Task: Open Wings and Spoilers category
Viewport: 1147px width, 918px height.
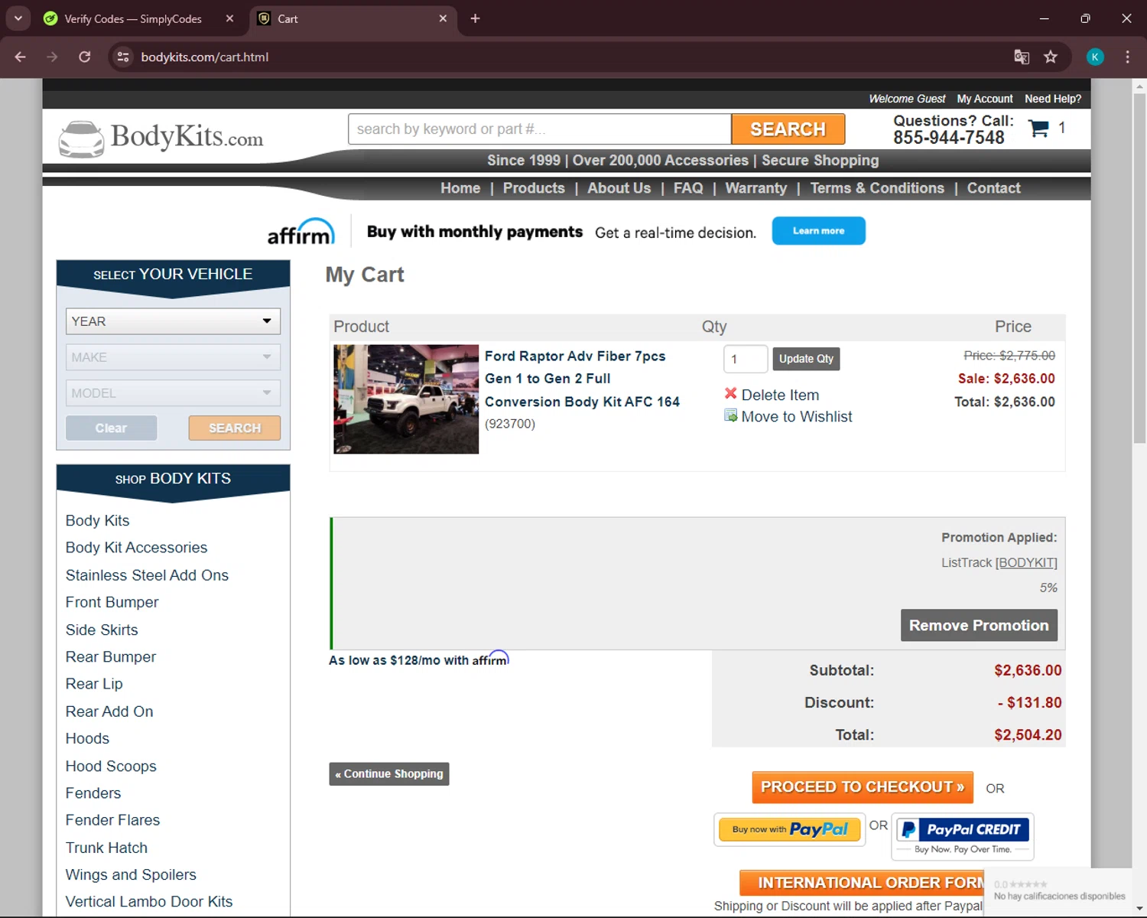Action: (x=131, y=874)
